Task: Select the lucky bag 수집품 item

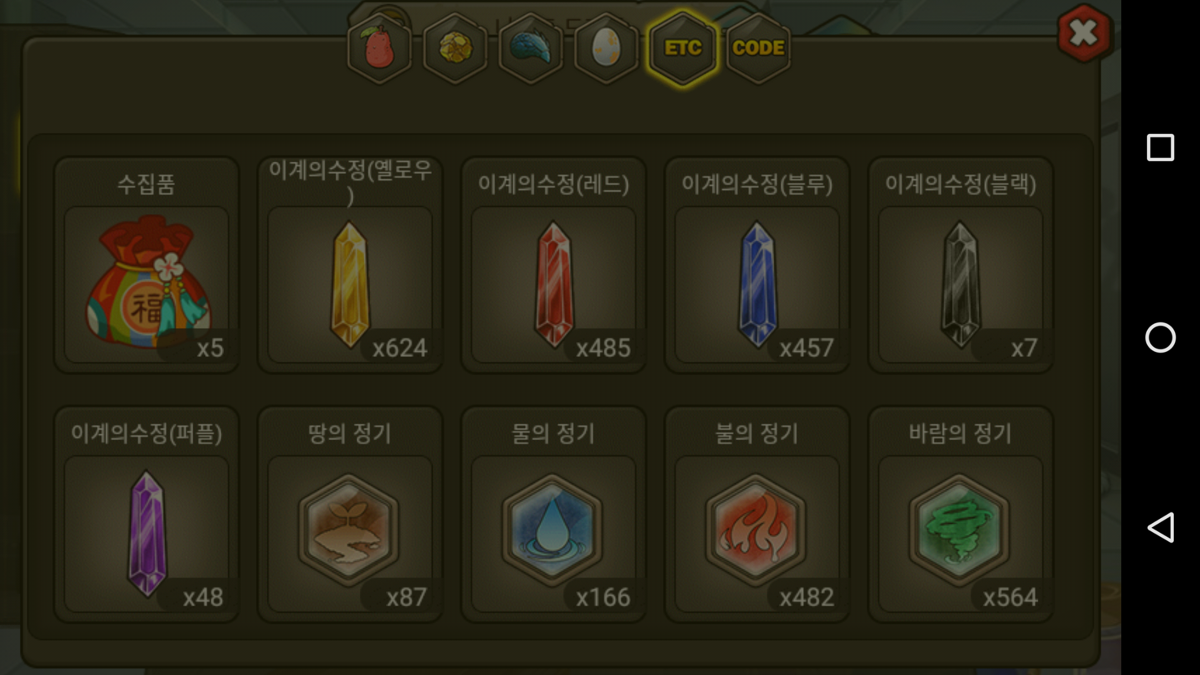Action: (x=147, y=265)
